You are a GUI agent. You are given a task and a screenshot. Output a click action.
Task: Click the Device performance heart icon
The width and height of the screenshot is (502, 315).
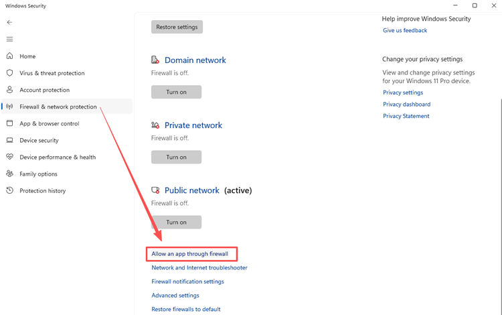(x=10, y=157)
